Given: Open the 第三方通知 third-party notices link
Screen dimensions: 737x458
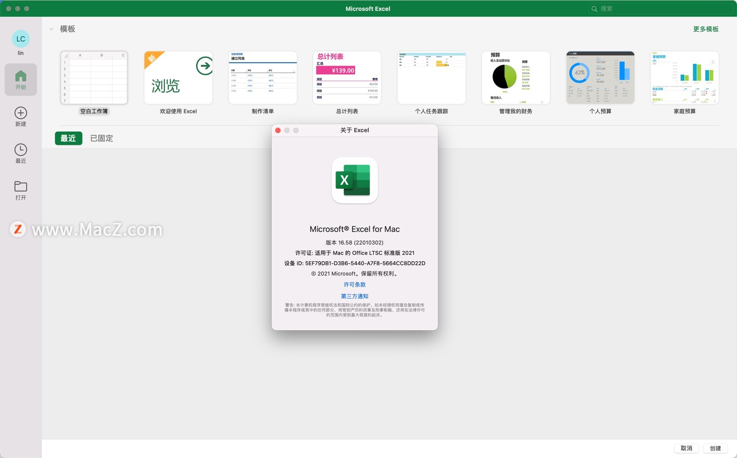Looking at the screenshot, I should [354, 296].
